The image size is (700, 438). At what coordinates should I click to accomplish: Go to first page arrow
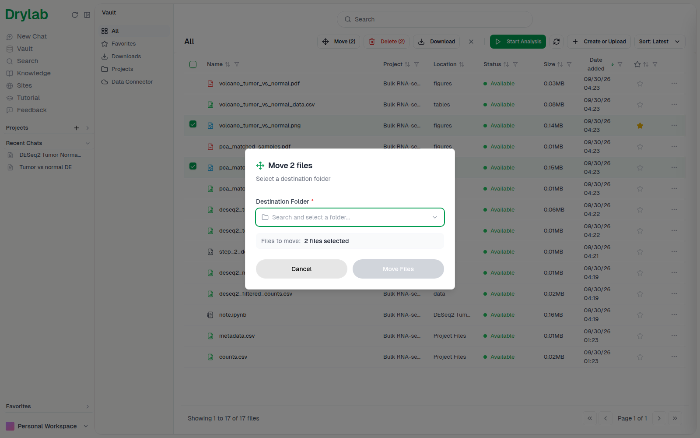(590, 418)
